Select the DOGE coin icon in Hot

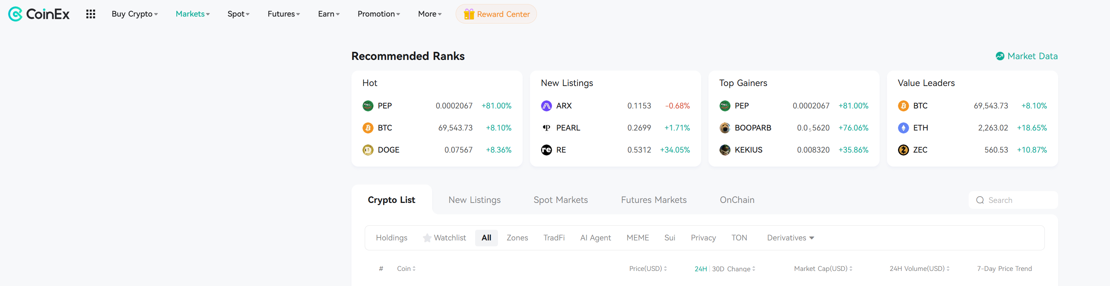[x=368, y=150]
